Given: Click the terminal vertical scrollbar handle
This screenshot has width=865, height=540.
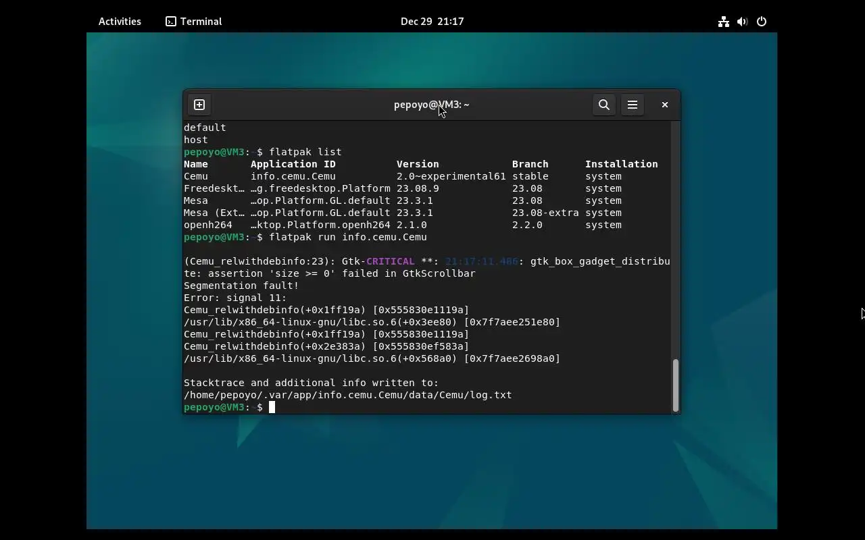Looking at the screenshot, I should 675,385.
